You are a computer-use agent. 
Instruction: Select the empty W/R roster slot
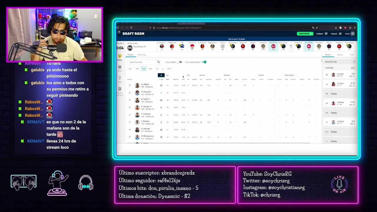pyautogui.click(x=340, y=132)
